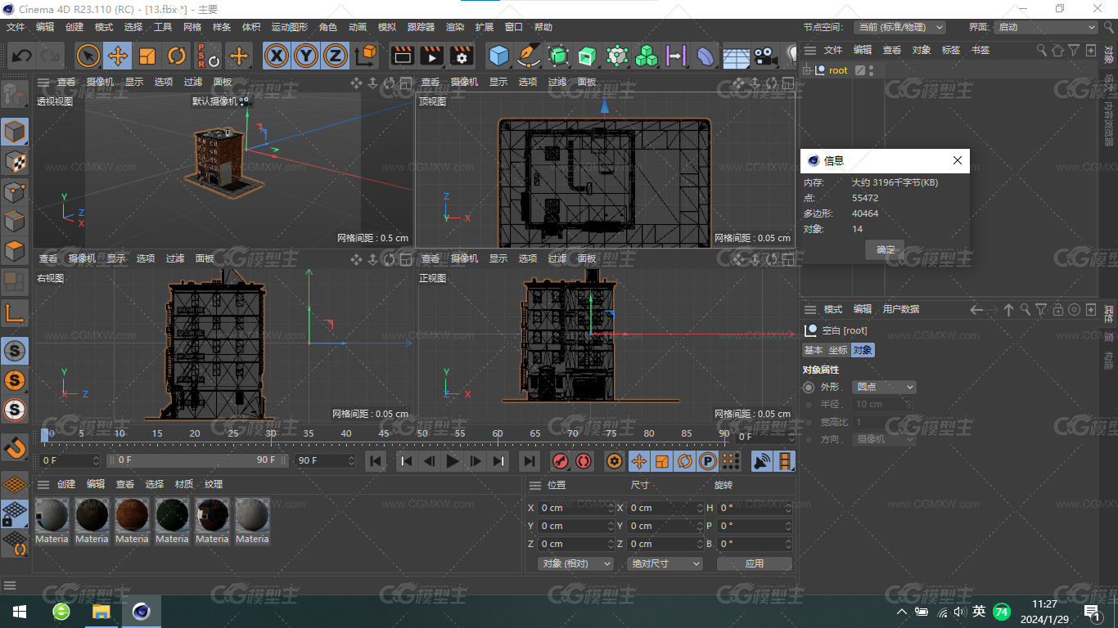Click the Undo arrow icon
This screenshot has width=1118, height=628.
point(21,56)
